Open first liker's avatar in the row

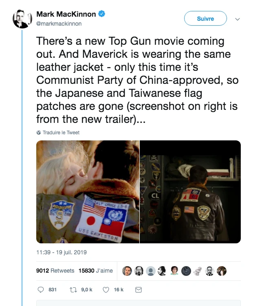(127, 271)
